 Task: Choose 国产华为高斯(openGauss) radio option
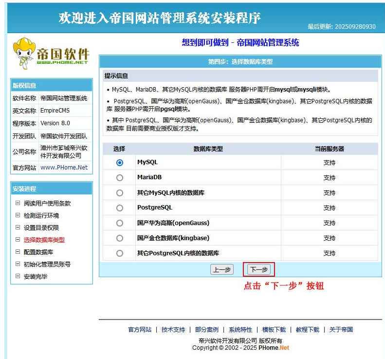[120, 223]
